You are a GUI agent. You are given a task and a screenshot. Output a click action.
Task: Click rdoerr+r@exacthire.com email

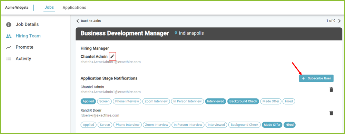100,115
